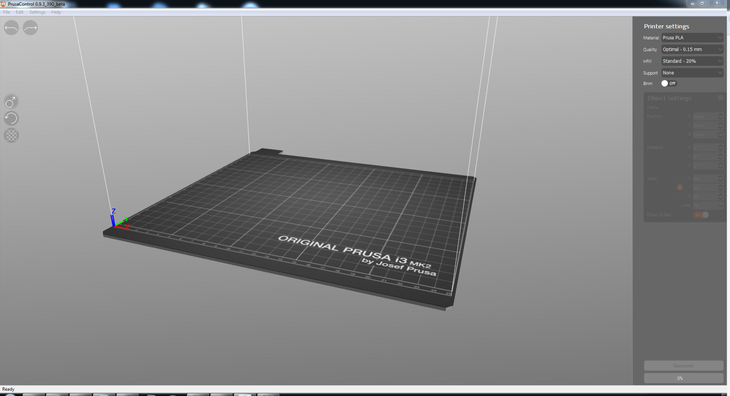Screen dimensions: 730x396
Task: Click the scale lock icon
Action: (679, 188)
